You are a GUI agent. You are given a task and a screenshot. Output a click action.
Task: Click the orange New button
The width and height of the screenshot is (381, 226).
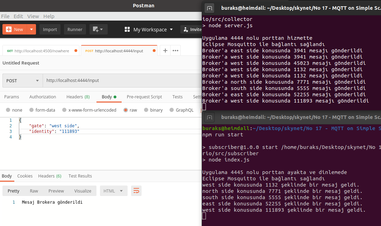click(x=15, y=29)
